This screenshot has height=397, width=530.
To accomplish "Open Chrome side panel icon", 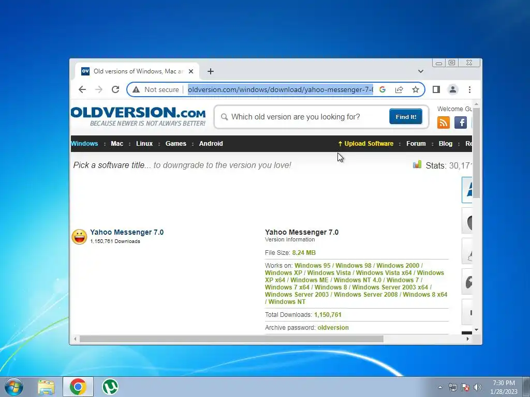I will [x=436, y=89].
